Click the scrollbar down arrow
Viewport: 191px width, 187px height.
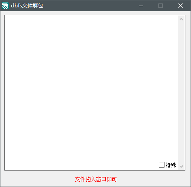coord(181,166)
